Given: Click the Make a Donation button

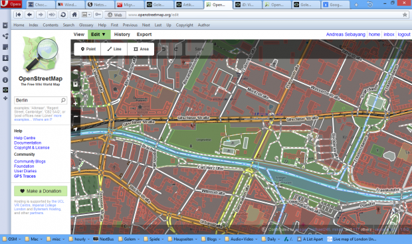Looking at the screenshot, I should coord(41,191).
